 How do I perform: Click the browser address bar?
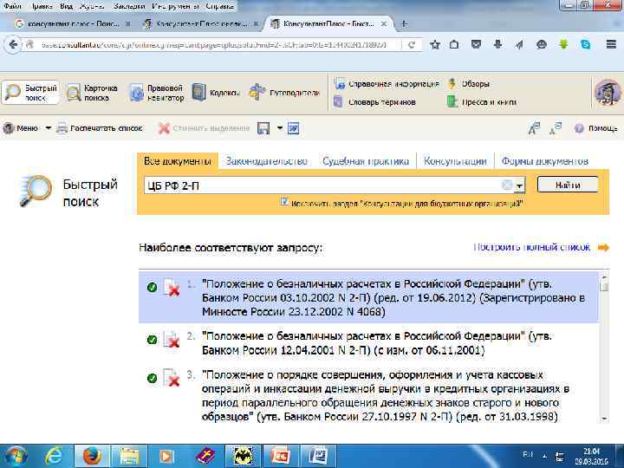click(213, 44)
